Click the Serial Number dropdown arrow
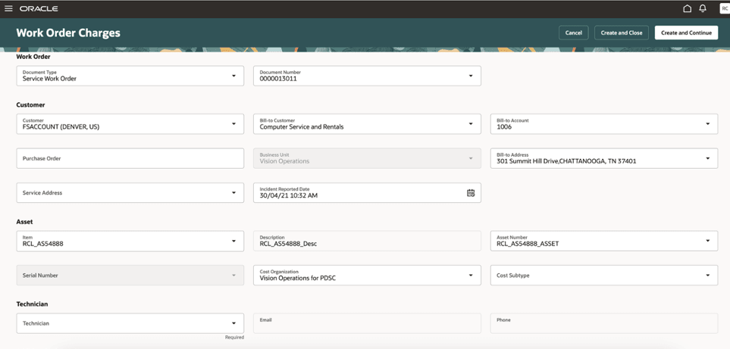The height and width of the screenshot is (349, 730). click(233, 276)
